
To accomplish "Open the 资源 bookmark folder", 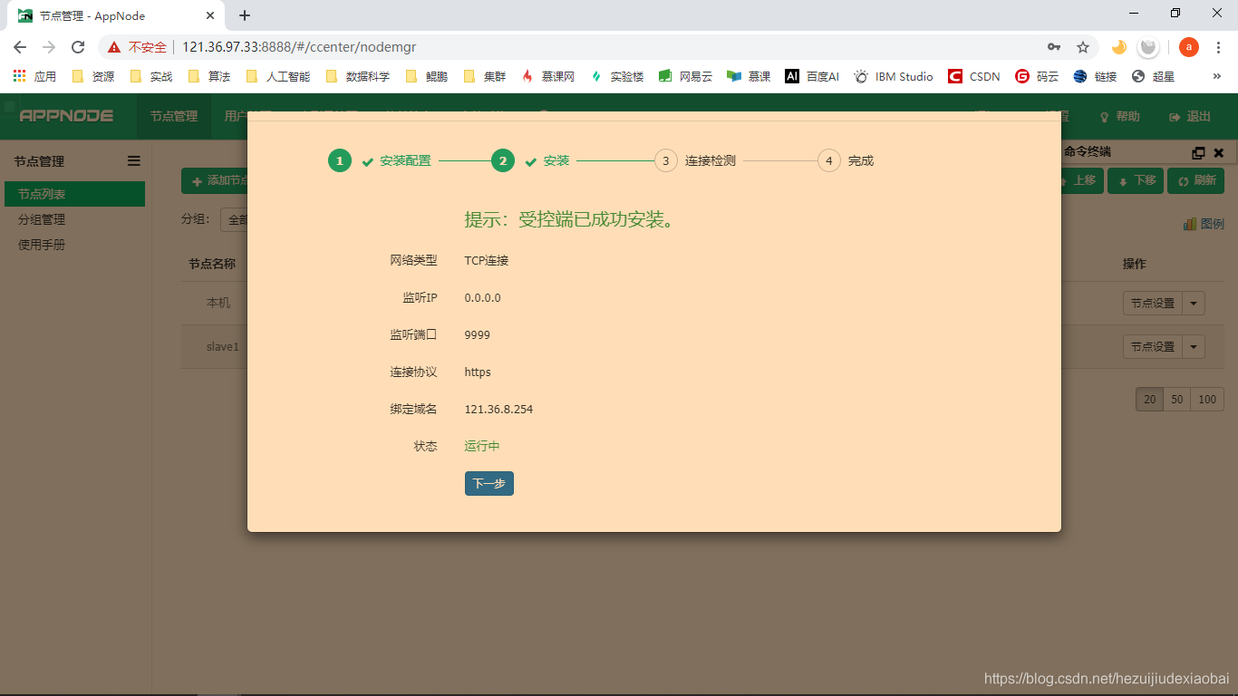I will (x=93, y=76).
